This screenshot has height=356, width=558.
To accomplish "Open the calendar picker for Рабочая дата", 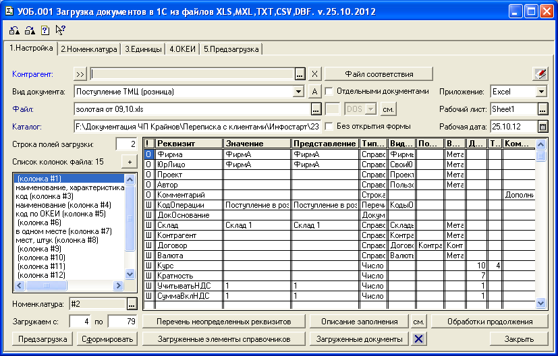I will [542, 126].
